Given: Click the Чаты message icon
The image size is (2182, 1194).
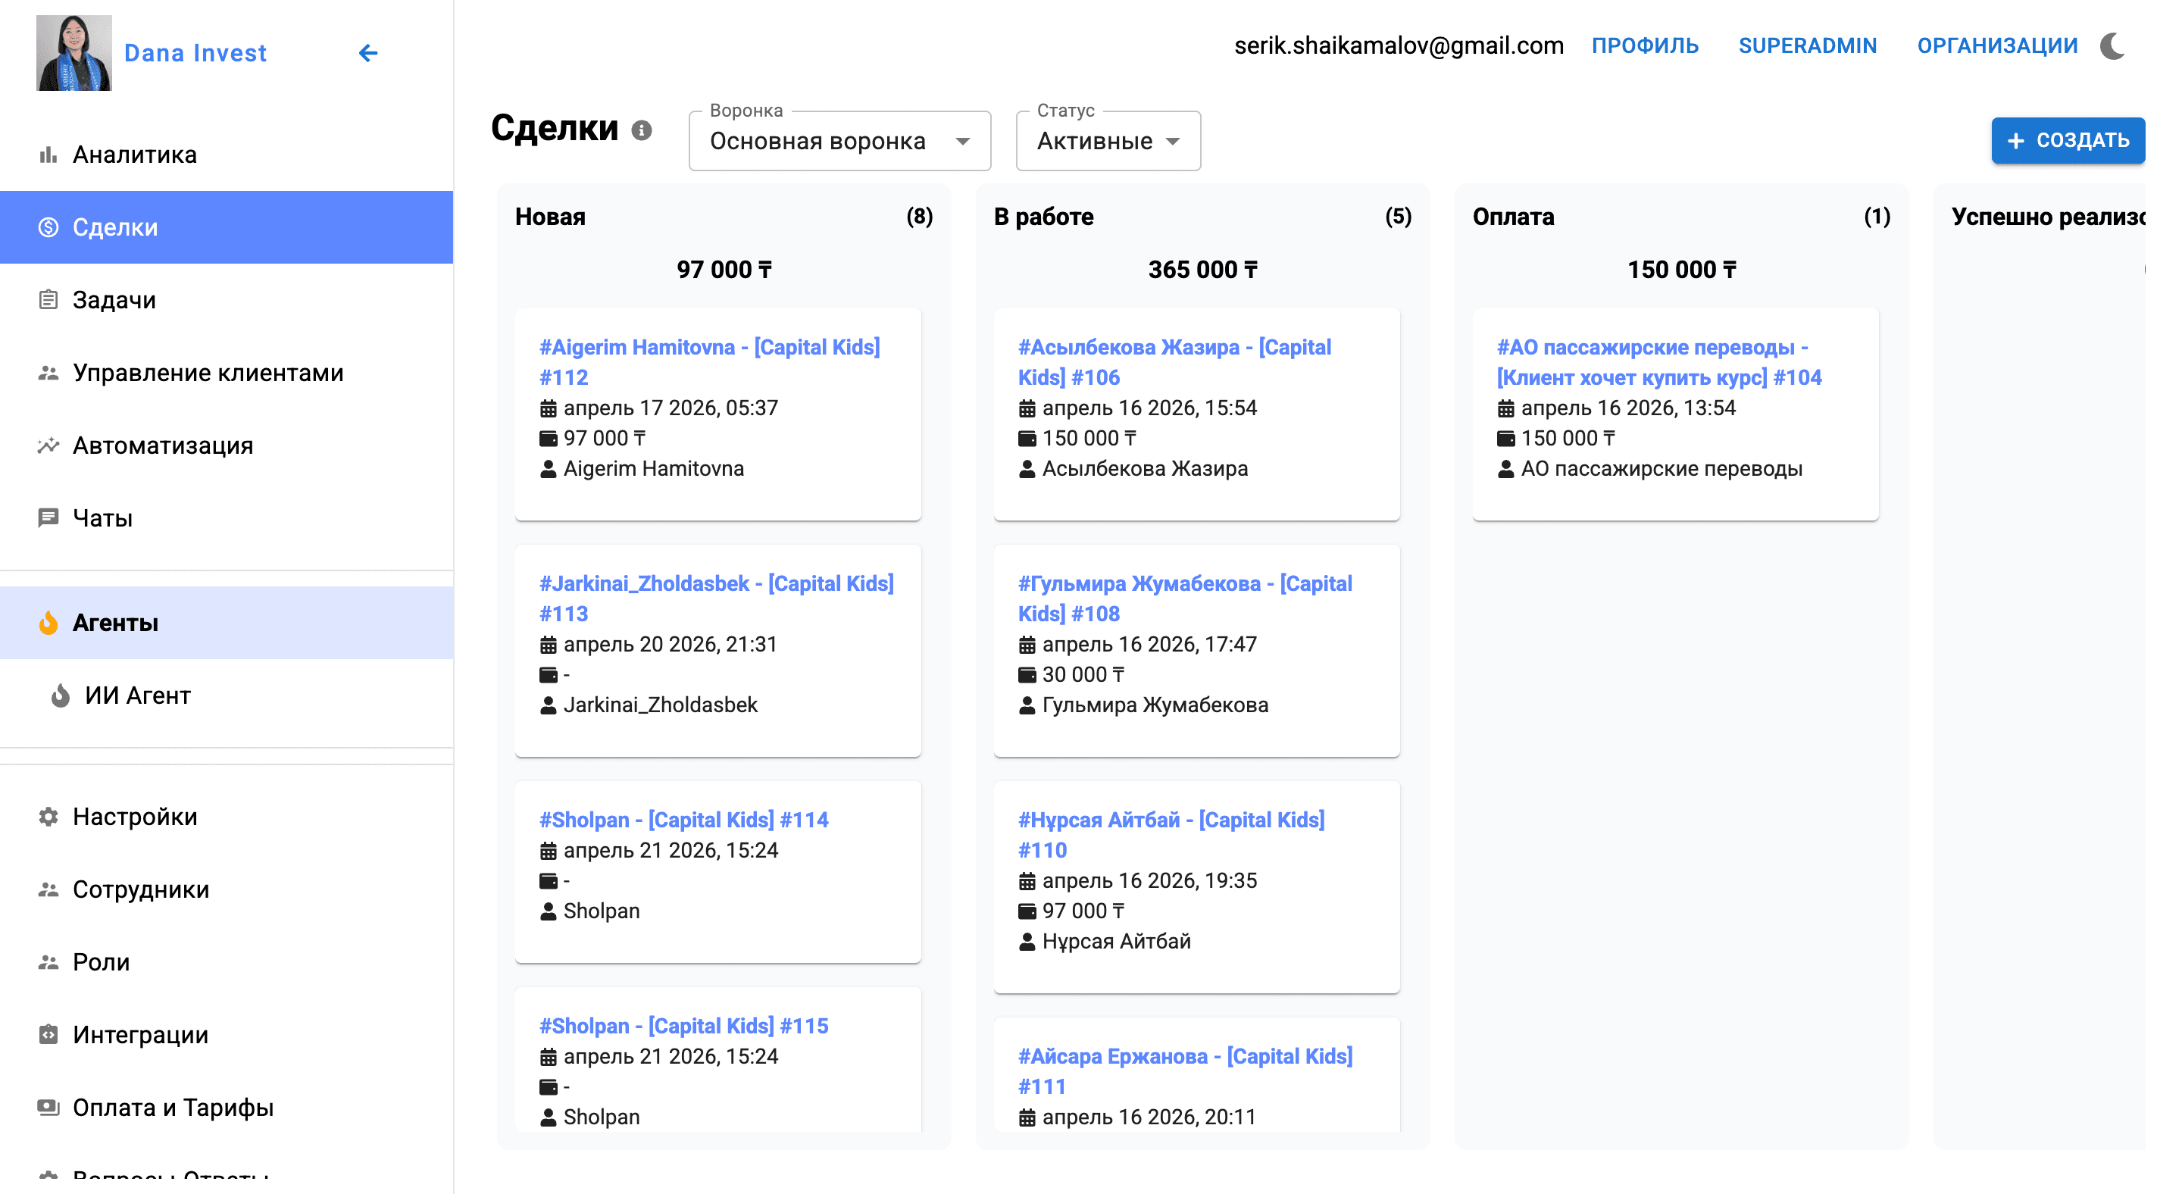Looking at the screenshot, I should [x=48, y=518].
